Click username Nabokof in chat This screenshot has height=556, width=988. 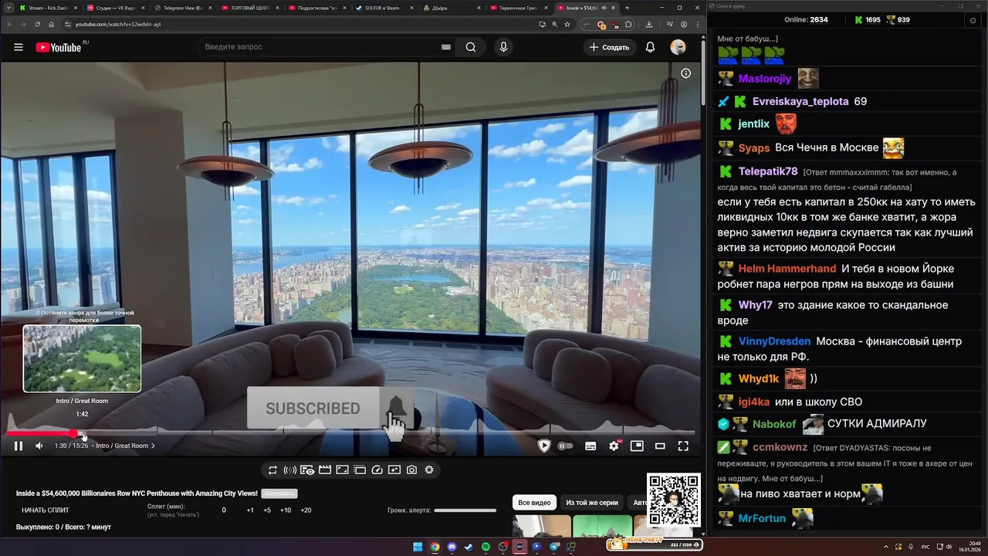[774, 424]
